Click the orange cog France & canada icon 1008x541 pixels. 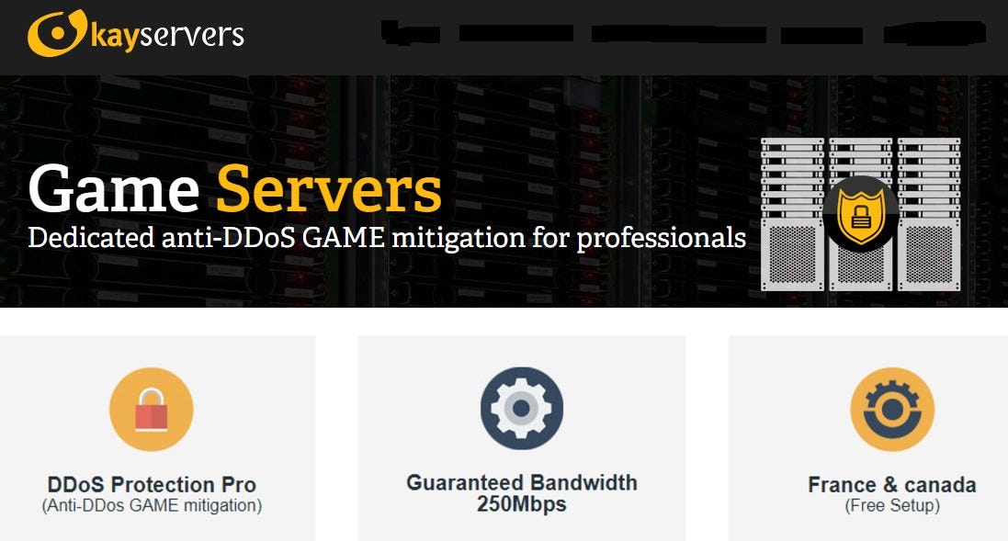pos(892,410)
